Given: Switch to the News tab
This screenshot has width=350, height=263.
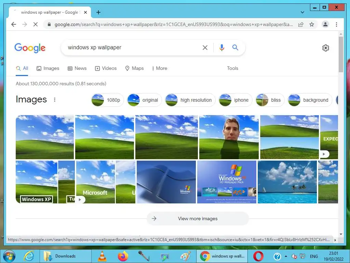Looking at the screenshot, I should (77, 68).
